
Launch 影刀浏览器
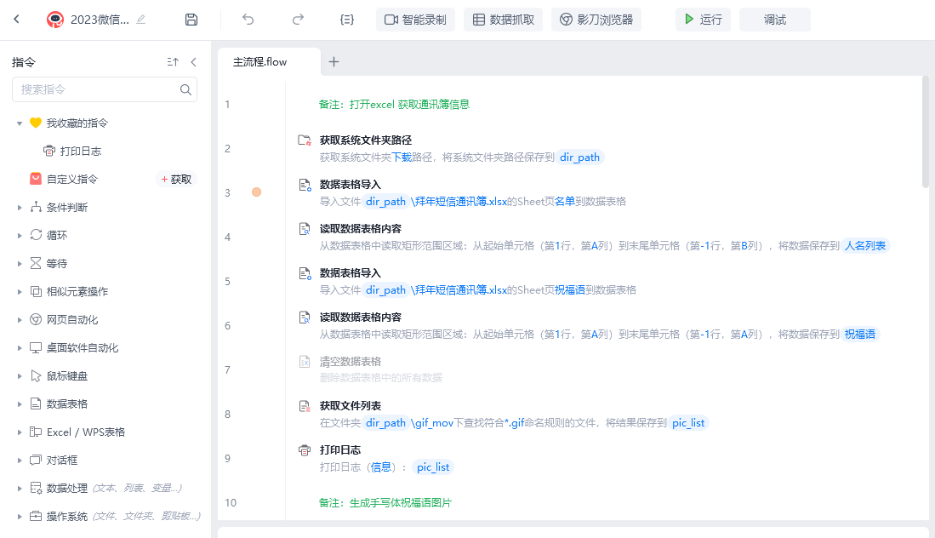(596, 20)
